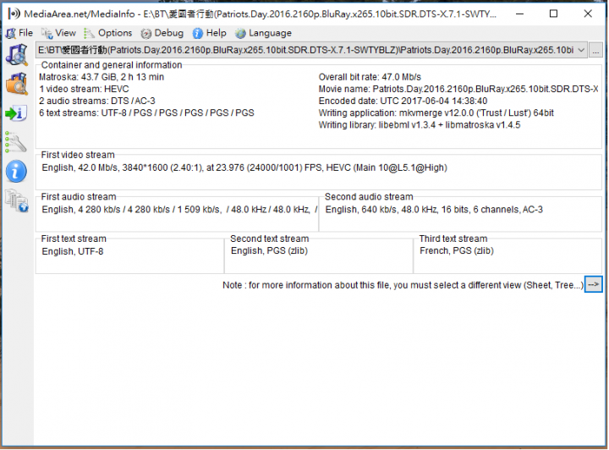Click 'Second text stream' group label
Image resolution: width=609 pixels, height=450 pixels.
click(x=270, y=239)
